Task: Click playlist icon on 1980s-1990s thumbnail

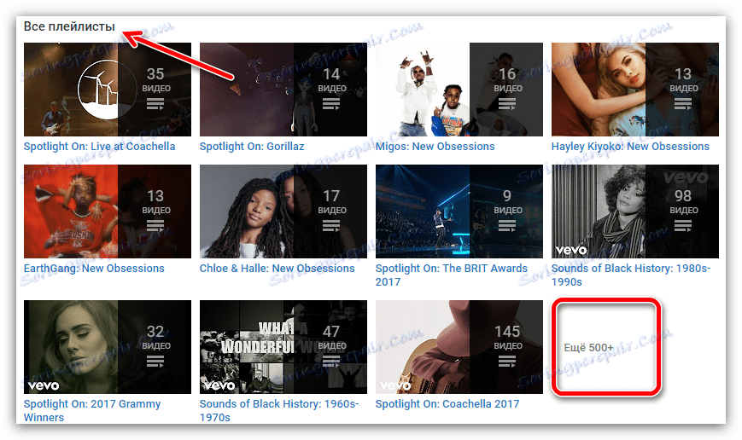Action: pos(683,225)
